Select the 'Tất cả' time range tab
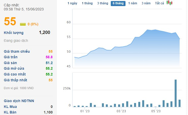 pyautogui.click(x=159, y=3)
